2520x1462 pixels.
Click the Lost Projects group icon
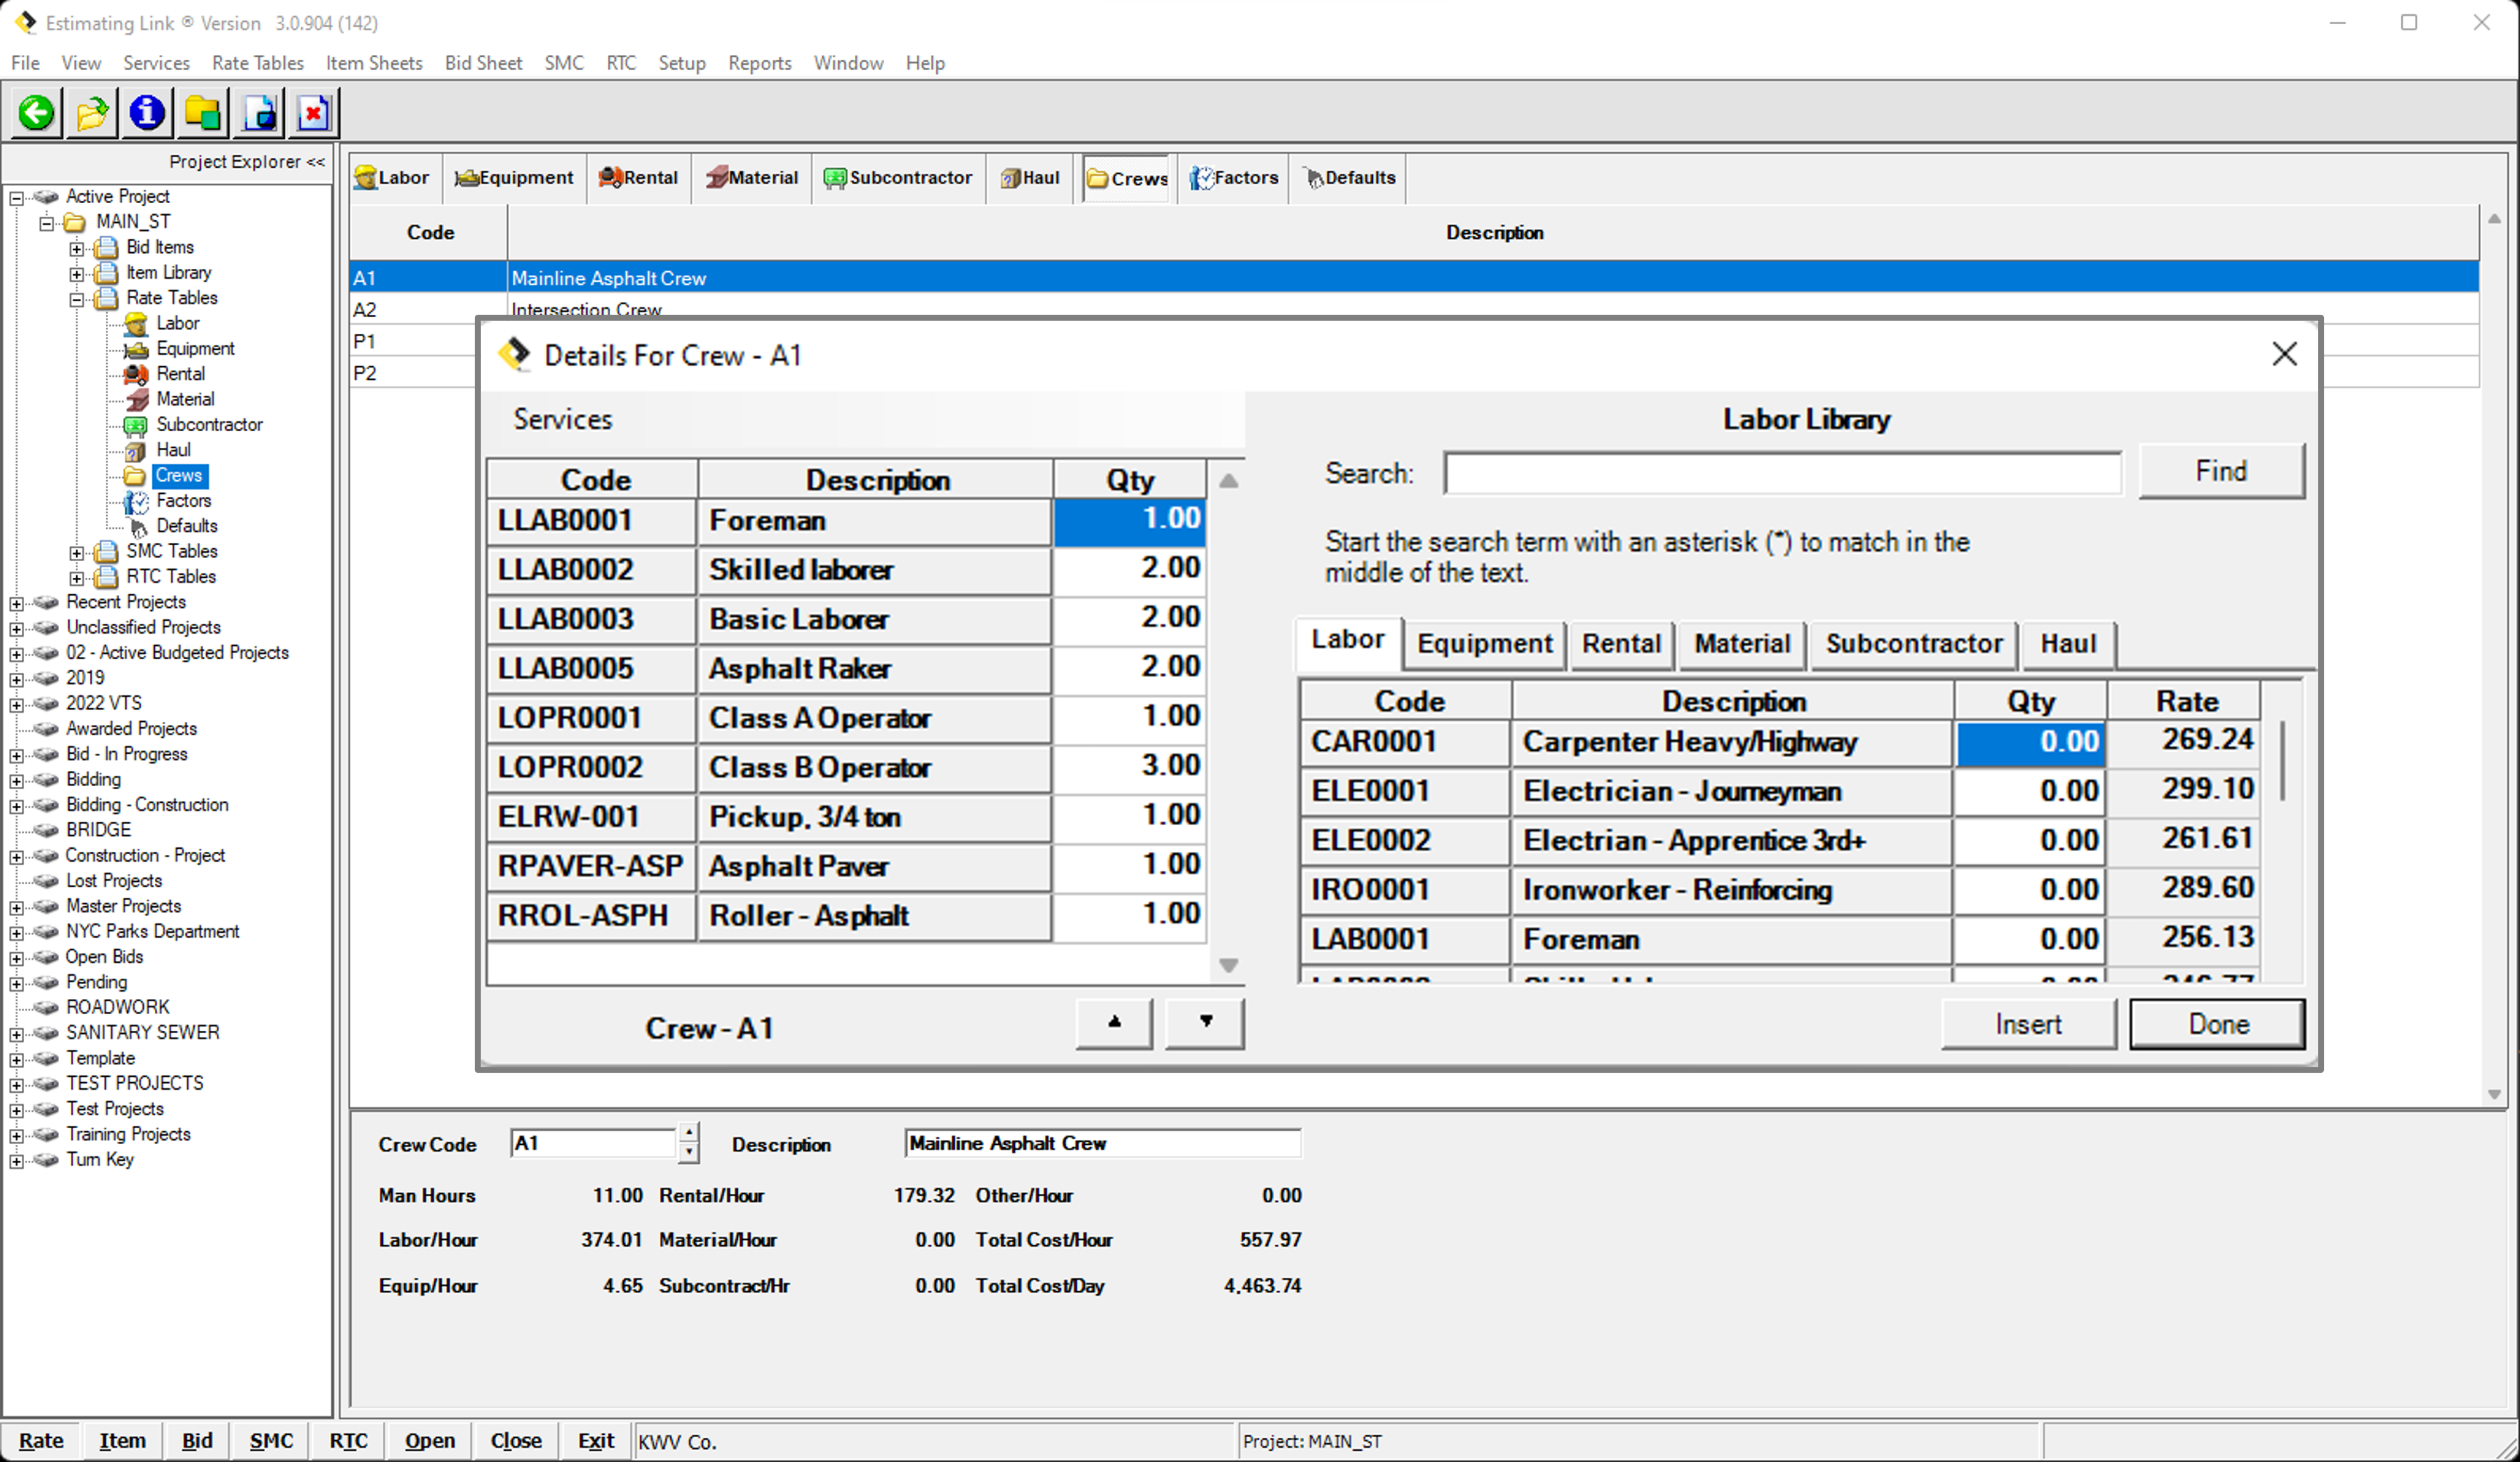click(46, 881)
